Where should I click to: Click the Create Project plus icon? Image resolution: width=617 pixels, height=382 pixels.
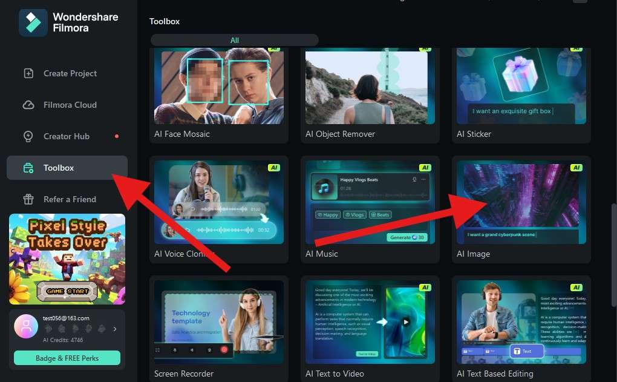click(x=28, y=73)
